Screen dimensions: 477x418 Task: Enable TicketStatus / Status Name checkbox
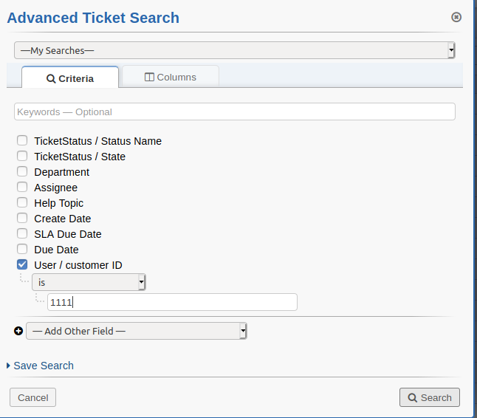tap(22, 140)
